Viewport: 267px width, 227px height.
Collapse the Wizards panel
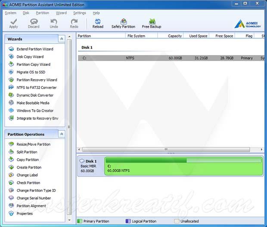62,39
